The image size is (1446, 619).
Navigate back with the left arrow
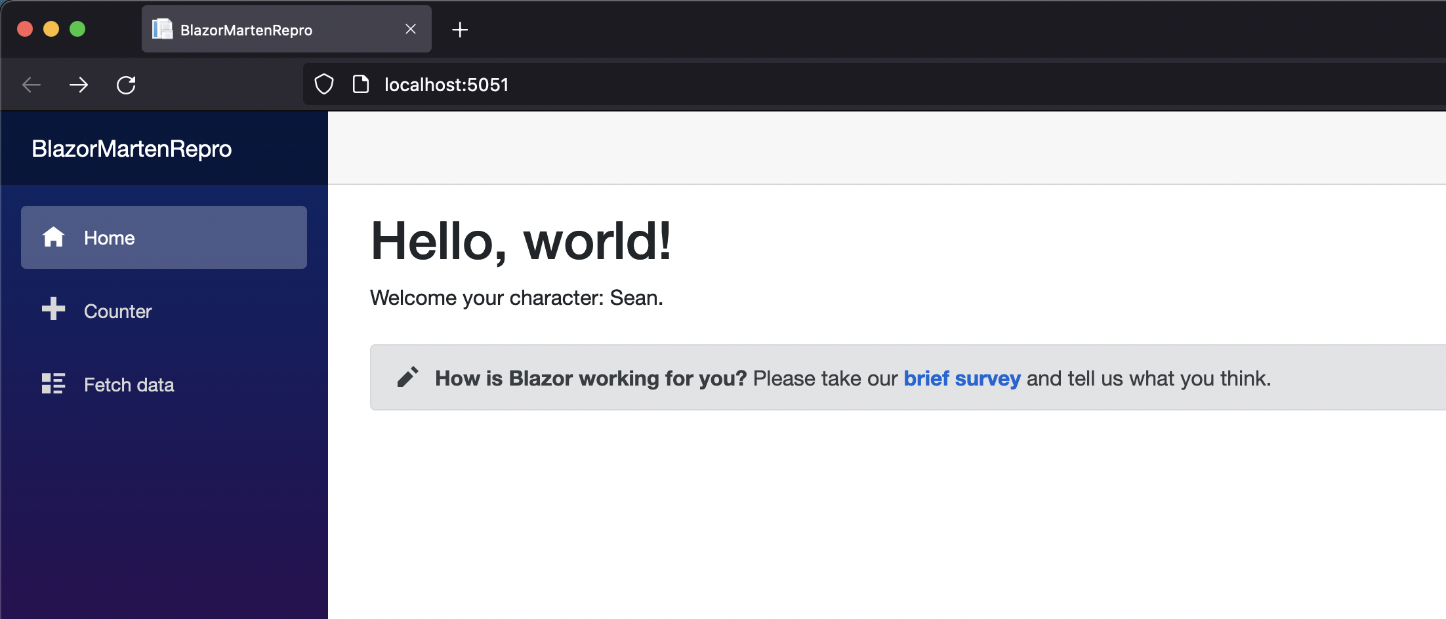31,85
